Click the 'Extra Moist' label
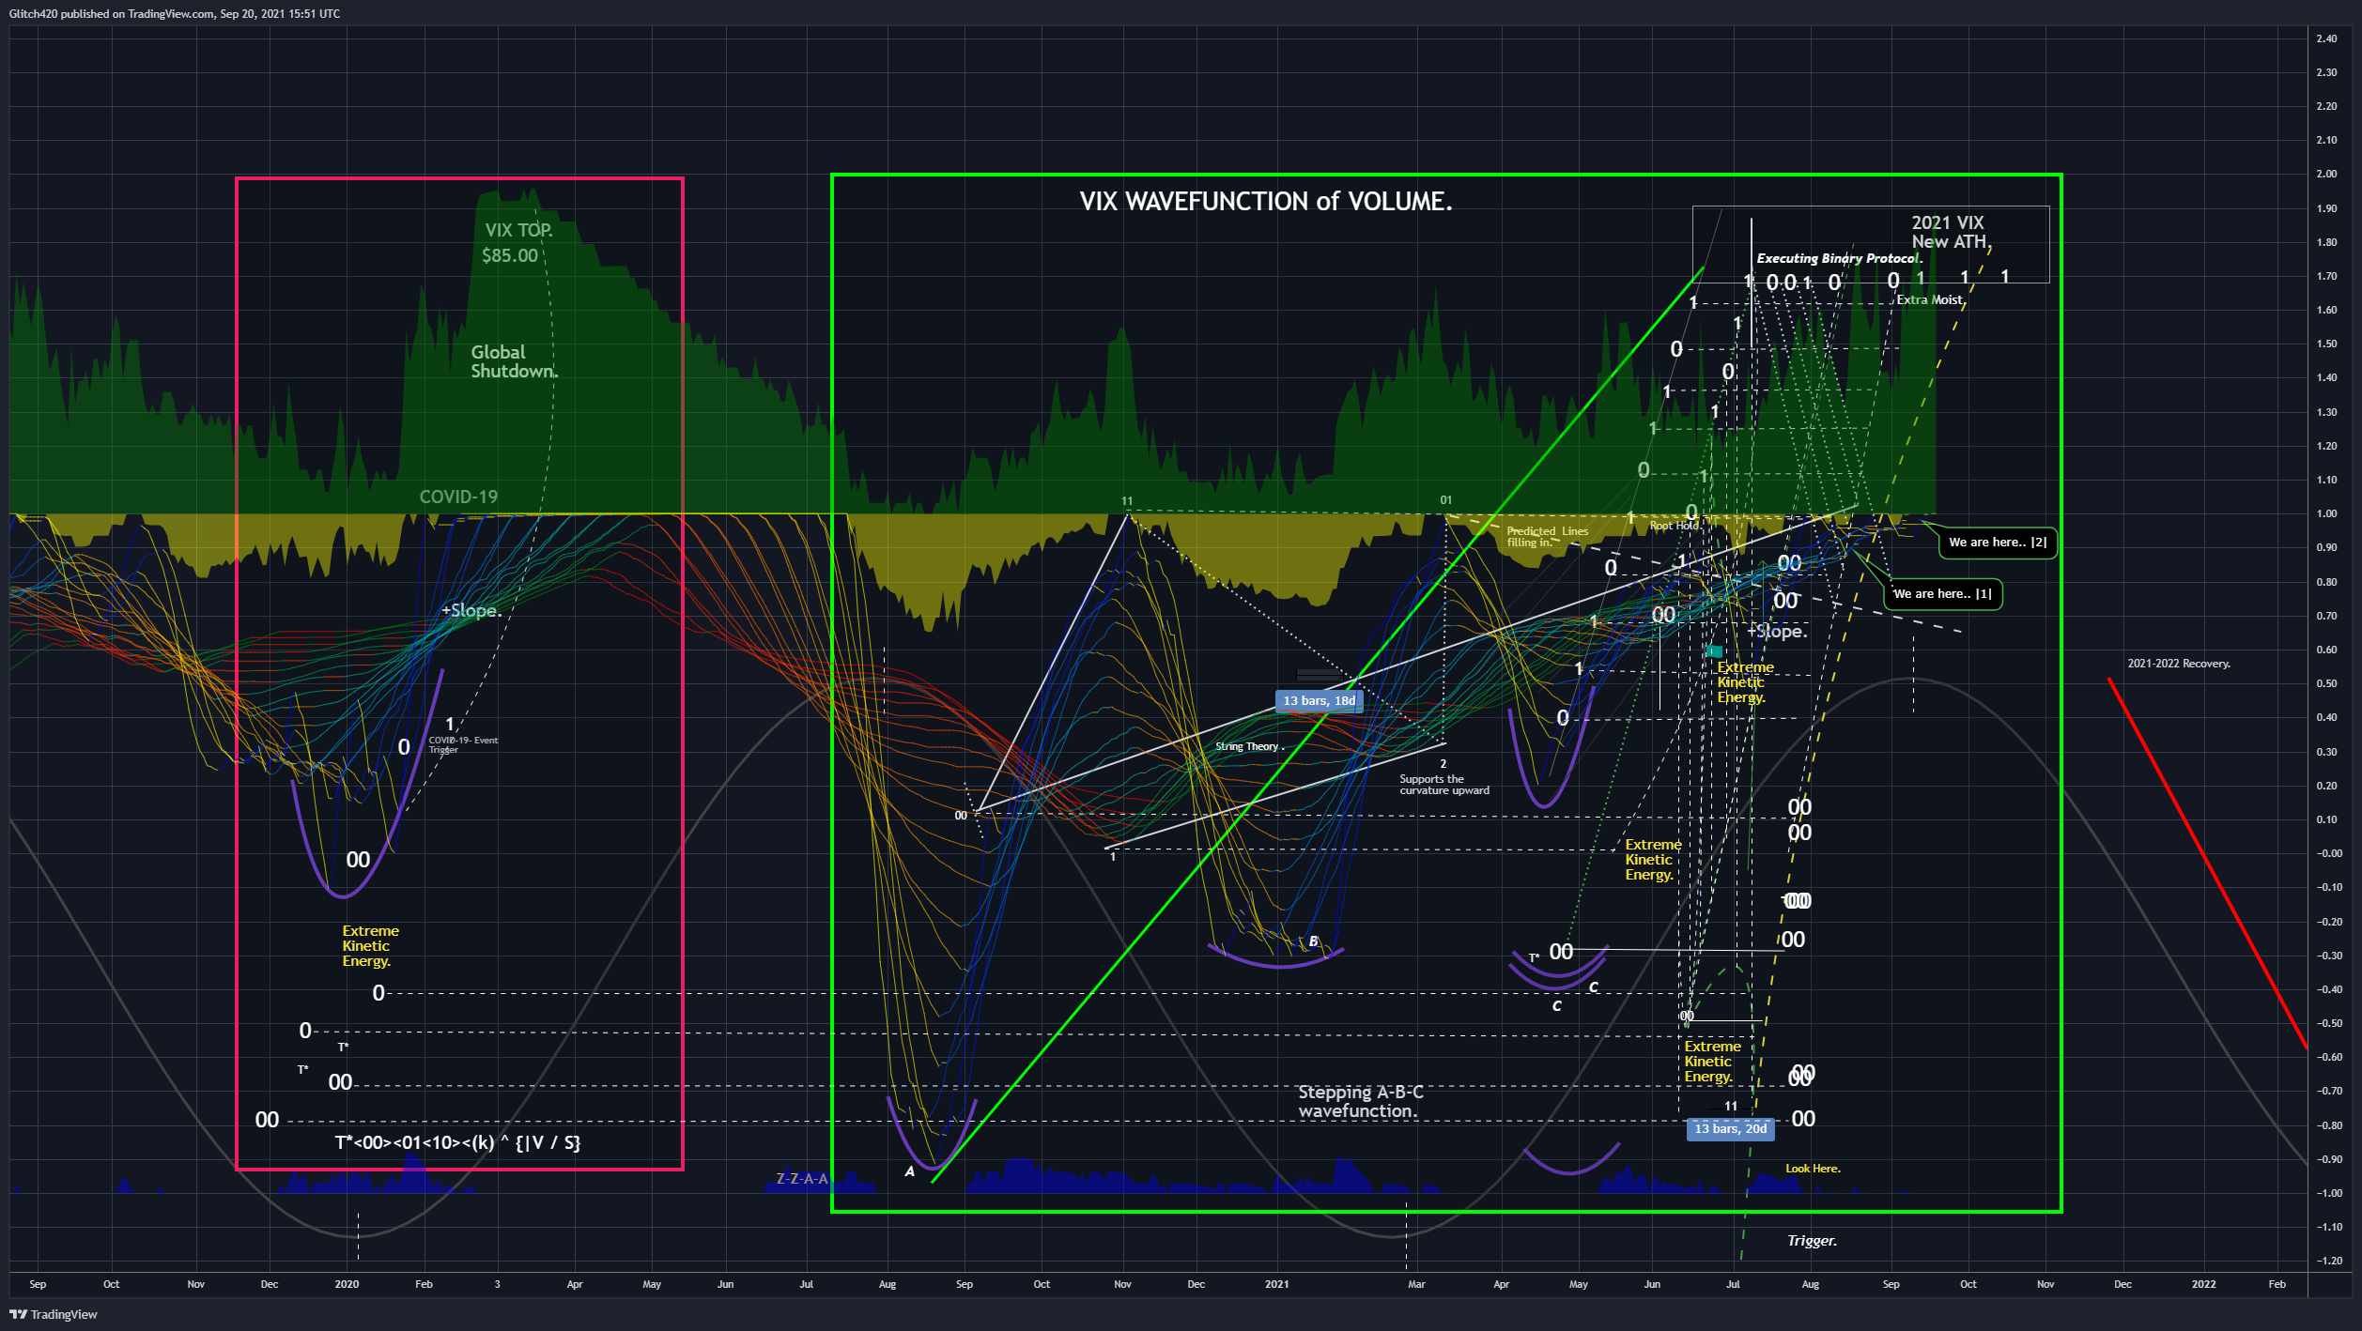 tap(1930, 300)
